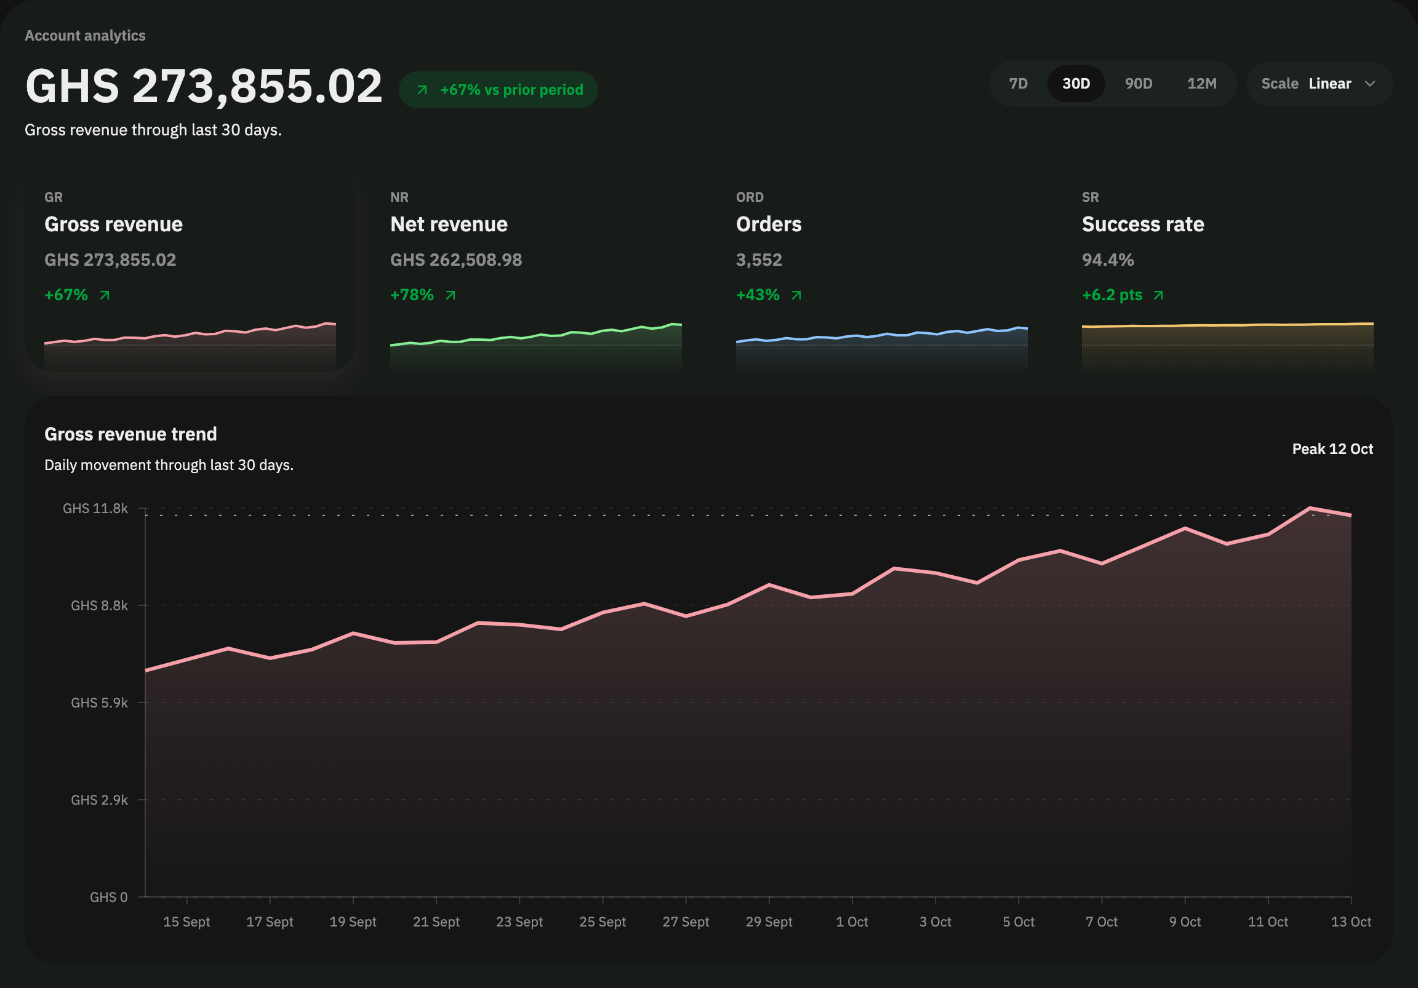The height and width of the screenshot is (988, 1418).
Task: Select the 30D time range
Action: 1076,84
